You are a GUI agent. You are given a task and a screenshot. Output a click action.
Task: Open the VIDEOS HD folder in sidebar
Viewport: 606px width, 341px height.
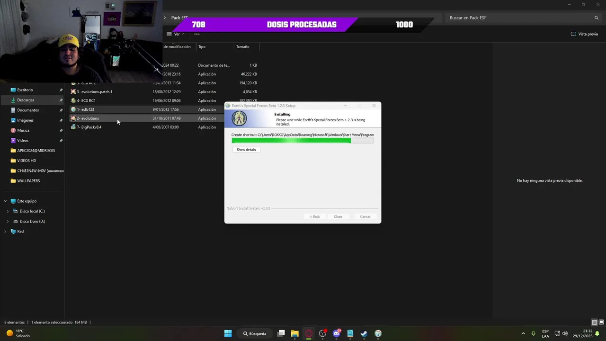pyautogui.click(x=27, y=161)
